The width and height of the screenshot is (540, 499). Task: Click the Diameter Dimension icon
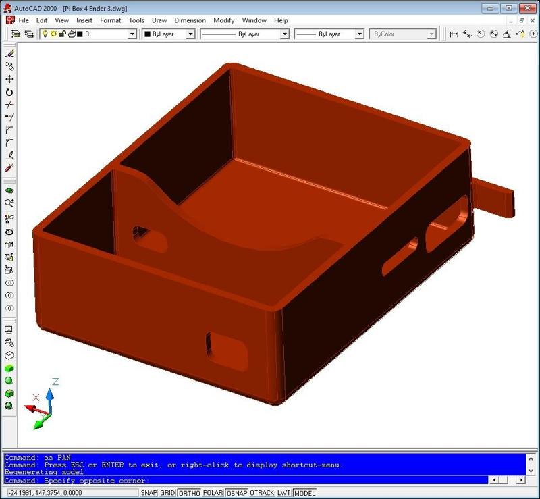click(494, 34)
